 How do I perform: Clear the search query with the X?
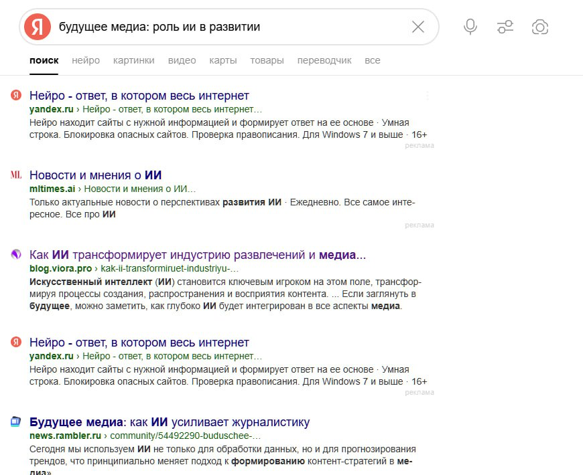click(418, 27)
